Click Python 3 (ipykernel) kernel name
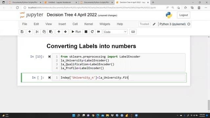This screenshot has height=118, width=210. (173, 24)
